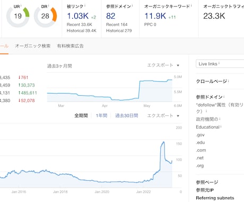This screenshot has width=244, height=202.
Task: Select the 全期間 time range
Action: pos(81,115)
